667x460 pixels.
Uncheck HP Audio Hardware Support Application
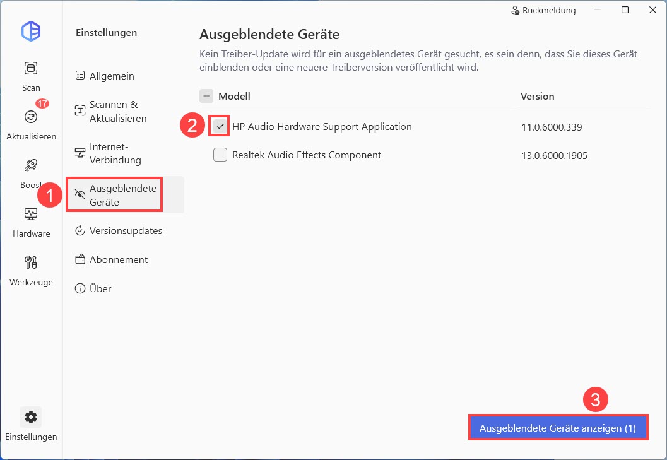220,126
